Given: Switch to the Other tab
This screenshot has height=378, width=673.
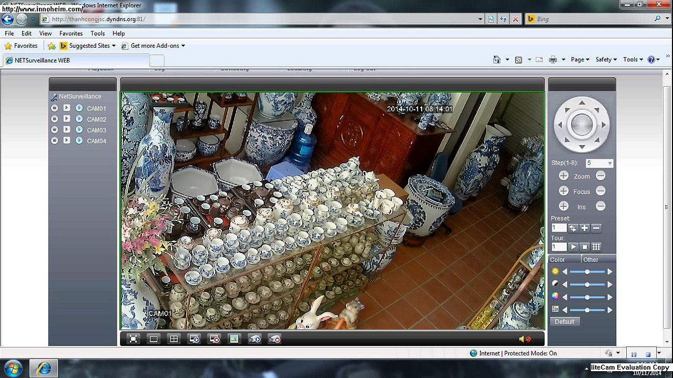Looking at the screenshot, I should point(597,260).
